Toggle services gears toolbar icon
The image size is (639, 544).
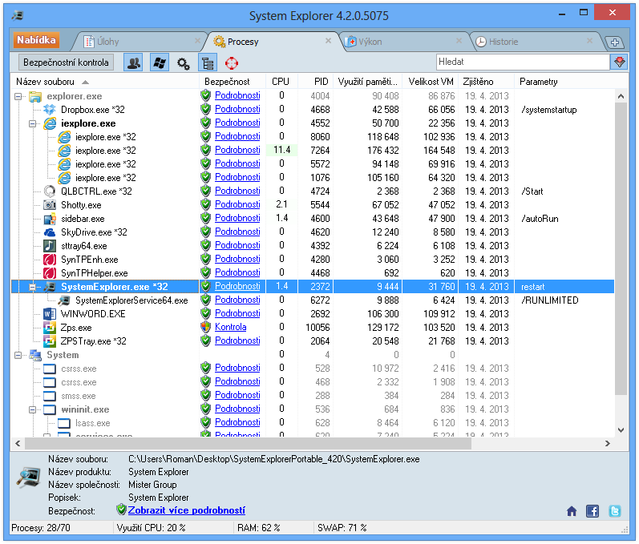point(184,63)
